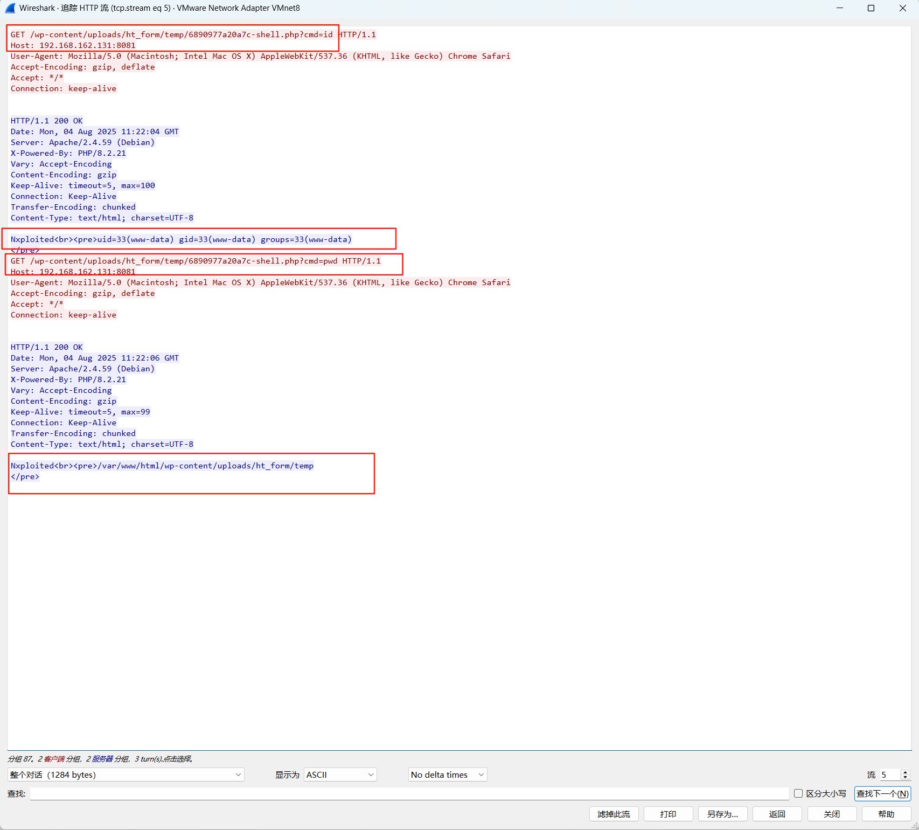This screenshot has height=830, width=919.
Task: Click the 关闭 button to close the stream window
Action: coord(832,814)
